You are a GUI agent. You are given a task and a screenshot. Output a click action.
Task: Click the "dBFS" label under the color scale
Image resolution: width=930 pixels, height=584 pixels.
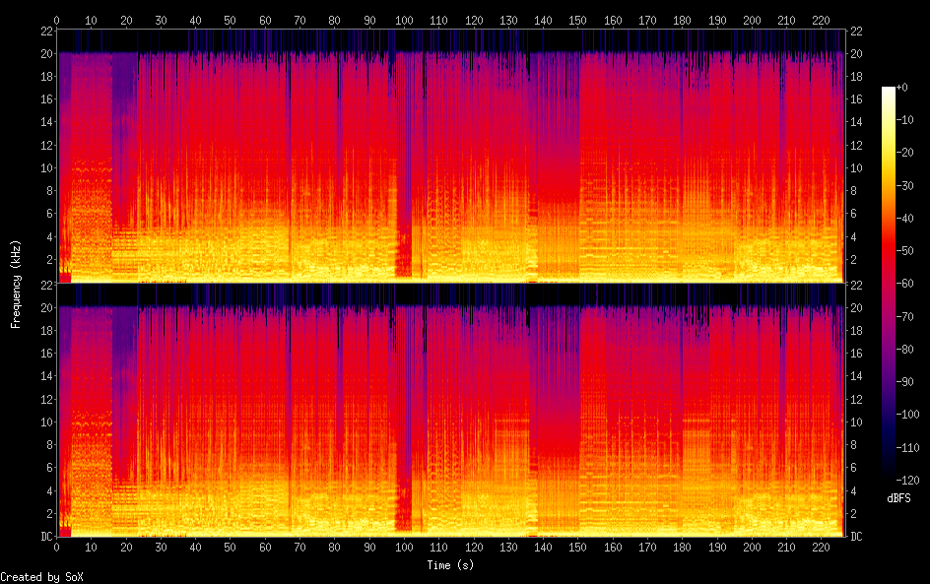click(898, 498)
